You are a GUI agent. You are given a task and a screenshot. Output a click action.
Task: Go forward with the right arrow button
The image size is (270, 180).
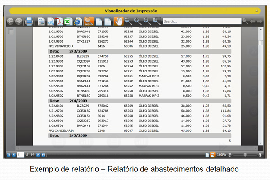point(18,21)
